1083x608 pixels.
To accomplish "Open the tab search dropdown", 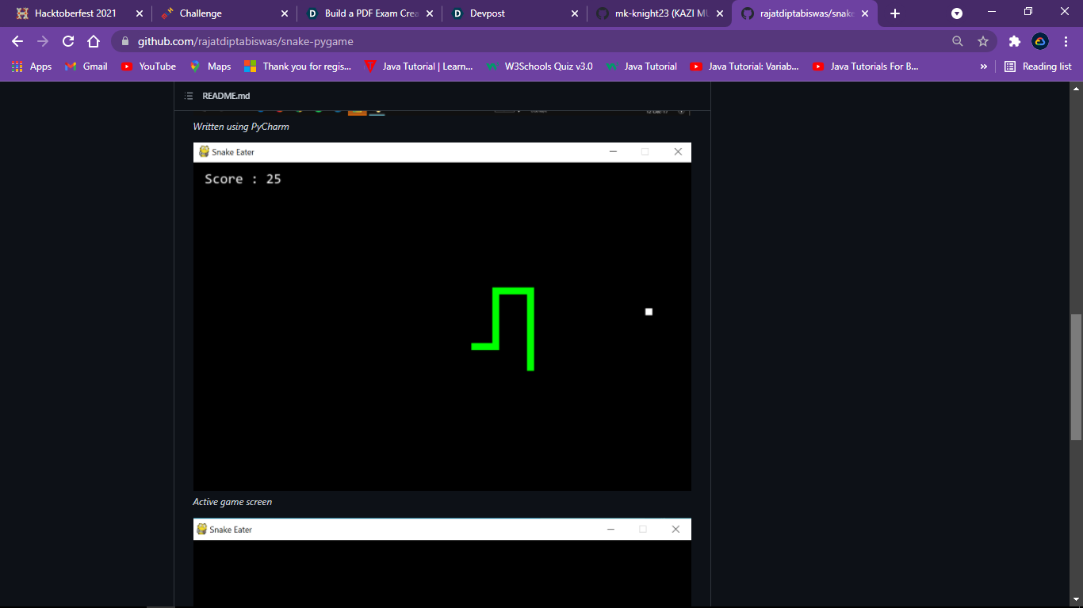I will (x=957, y=13).
